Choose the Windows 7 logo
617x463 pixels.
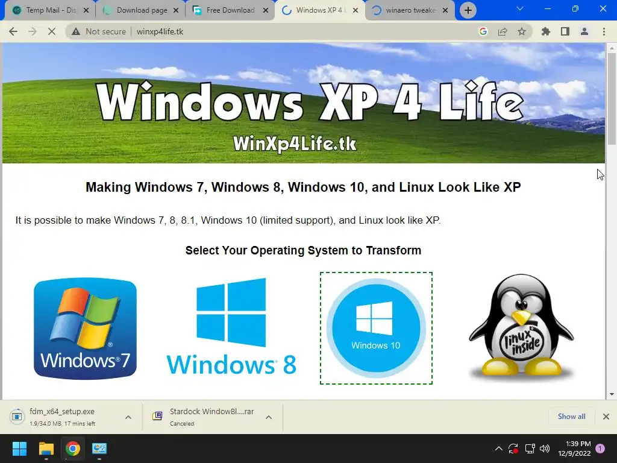click(86, 329)
